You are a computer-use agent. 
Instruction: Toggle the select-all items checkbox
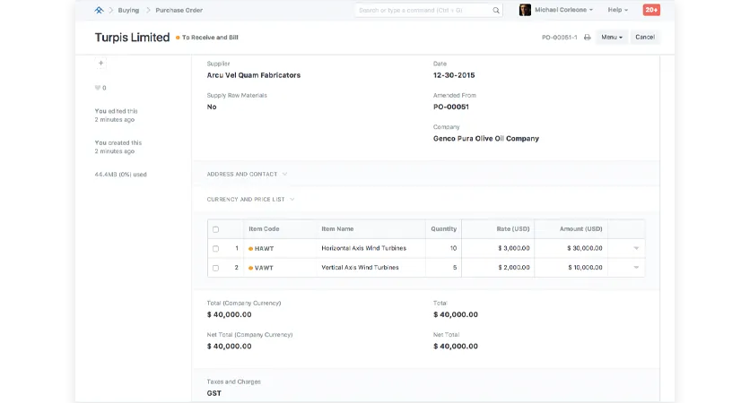coord(215,229)
